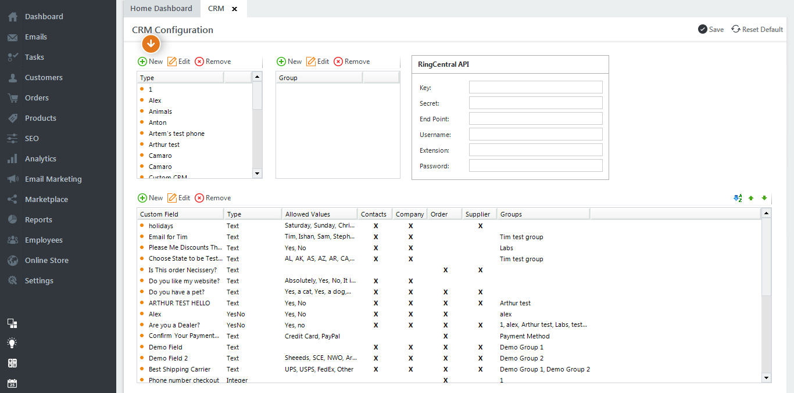Click the Groups column header
Viewport: 794px width, 393px height.
pos(543,214)
